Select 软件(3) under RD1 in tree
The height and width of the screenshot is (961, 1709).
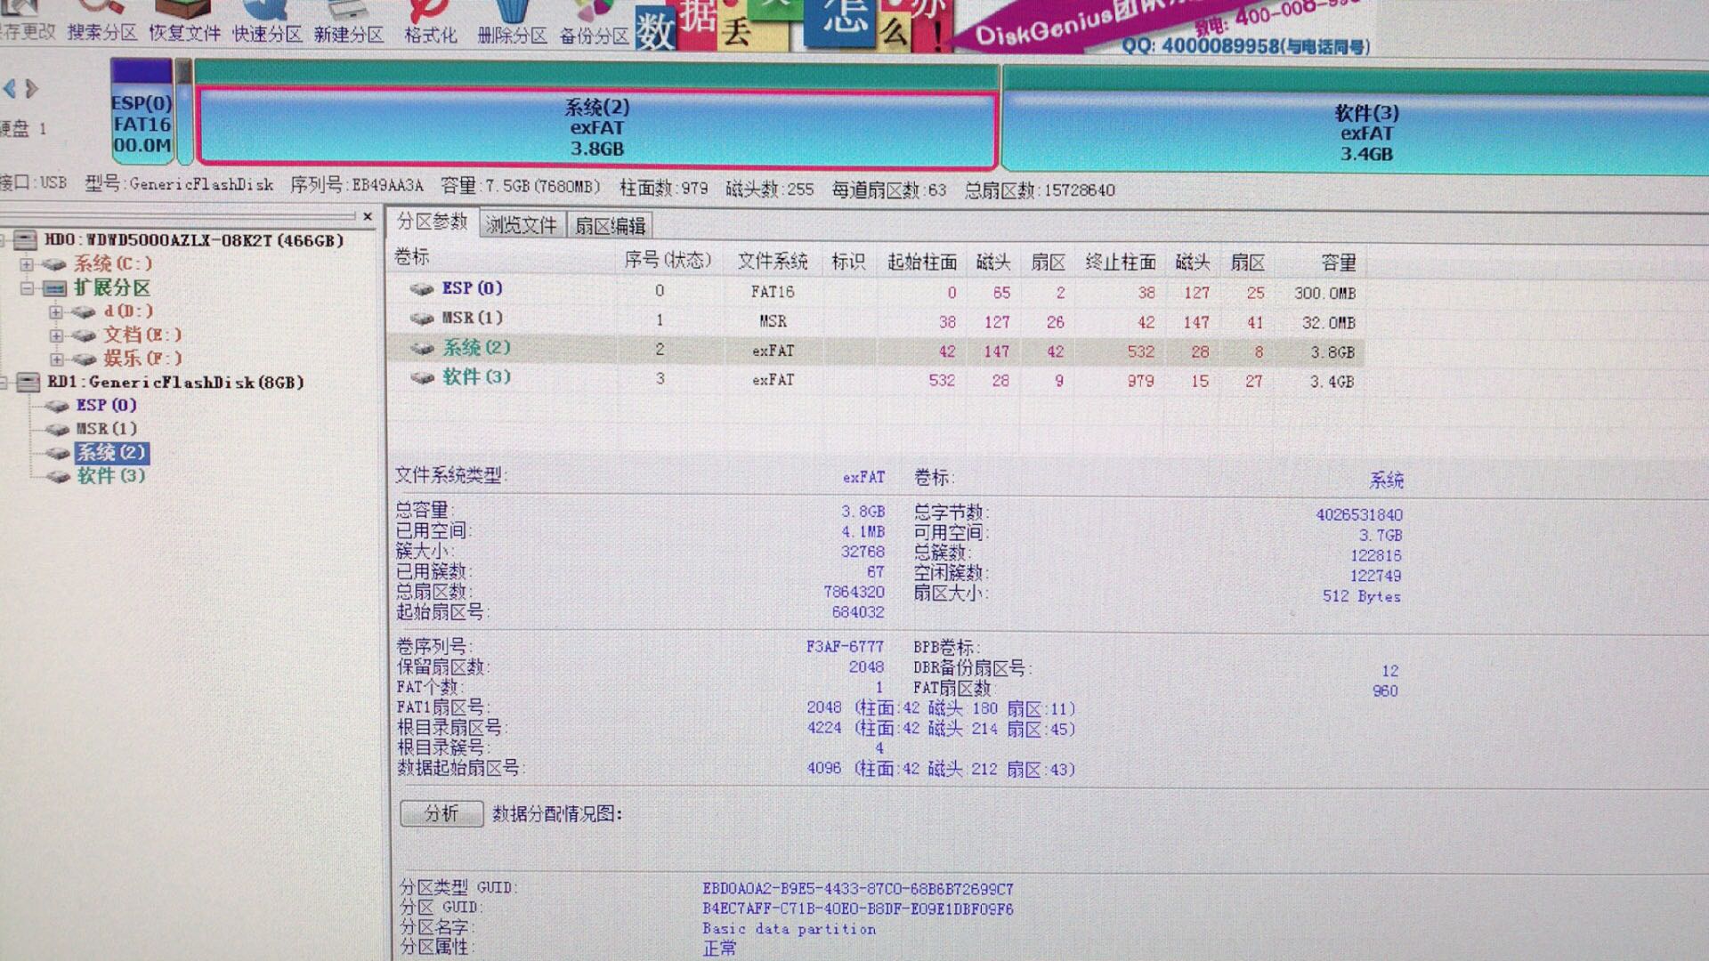(x=110, y=476)
